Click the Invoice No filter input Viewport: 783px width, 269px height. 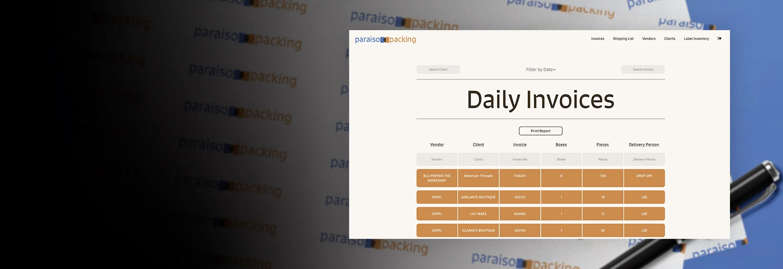(x=520, y=160)
